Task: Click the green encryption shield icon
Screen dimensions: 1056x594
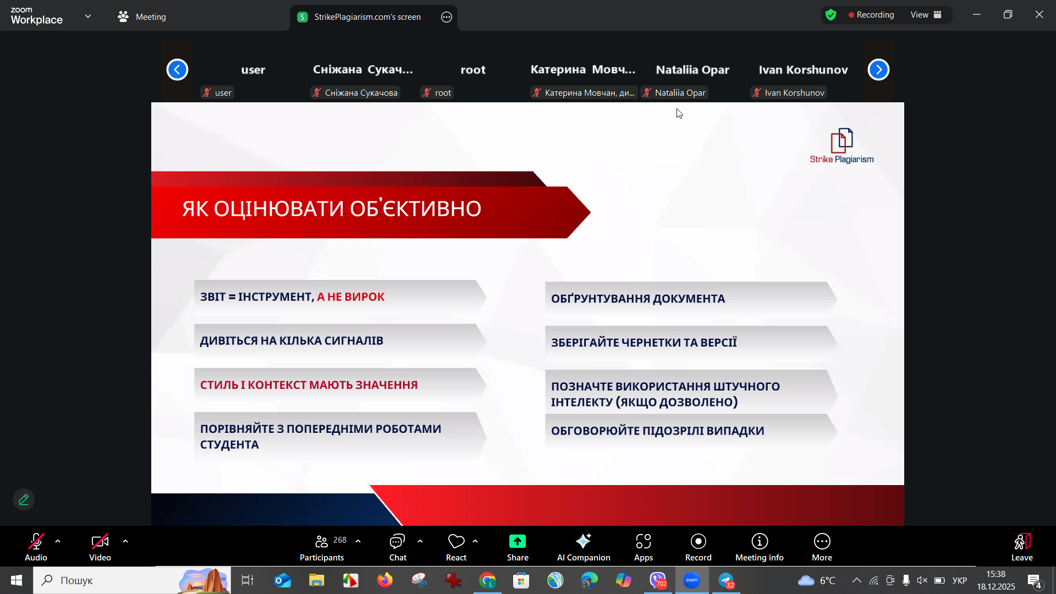Action: coord(831,15)
